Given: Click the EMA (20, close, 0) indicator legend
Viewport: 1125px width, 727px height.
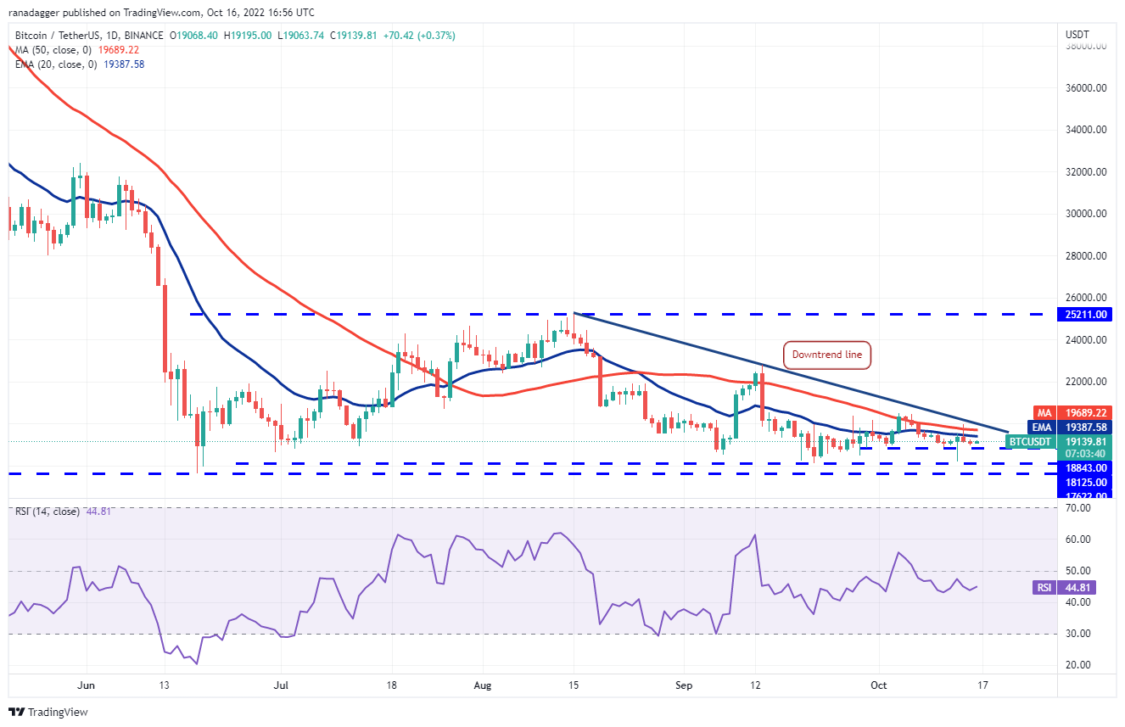Looking at the screenshot, I should pyautogui.click(x=58, y=64).
